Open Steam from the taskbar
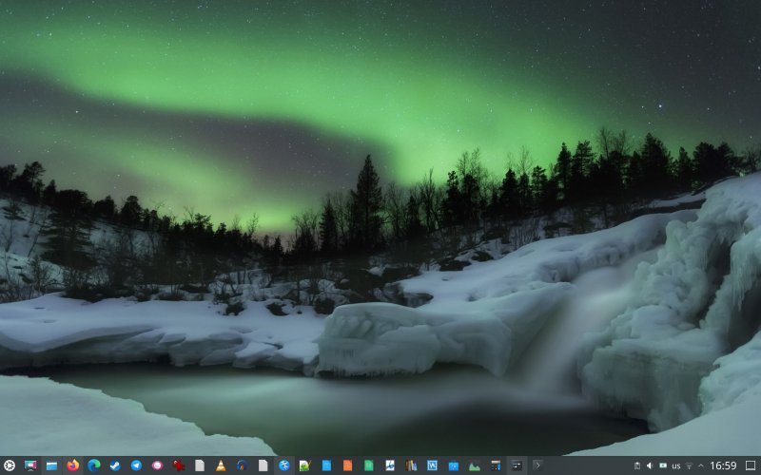Image resolution: width=761 pixels, height=475 pixels. [115, 465]
